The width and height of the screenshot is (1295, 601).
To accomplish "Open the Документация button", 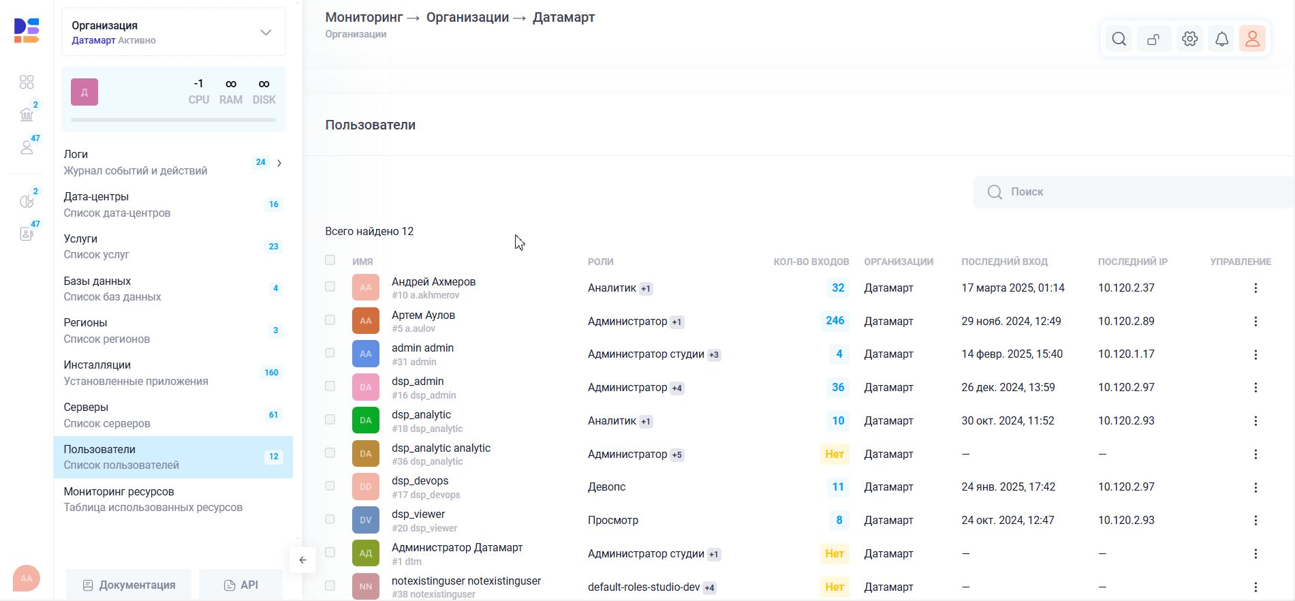I will click(129, 585).
